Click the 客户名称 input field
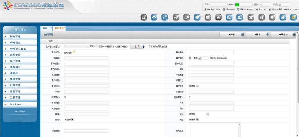This screenshot has width=299, height=137. tap(211, 52)
